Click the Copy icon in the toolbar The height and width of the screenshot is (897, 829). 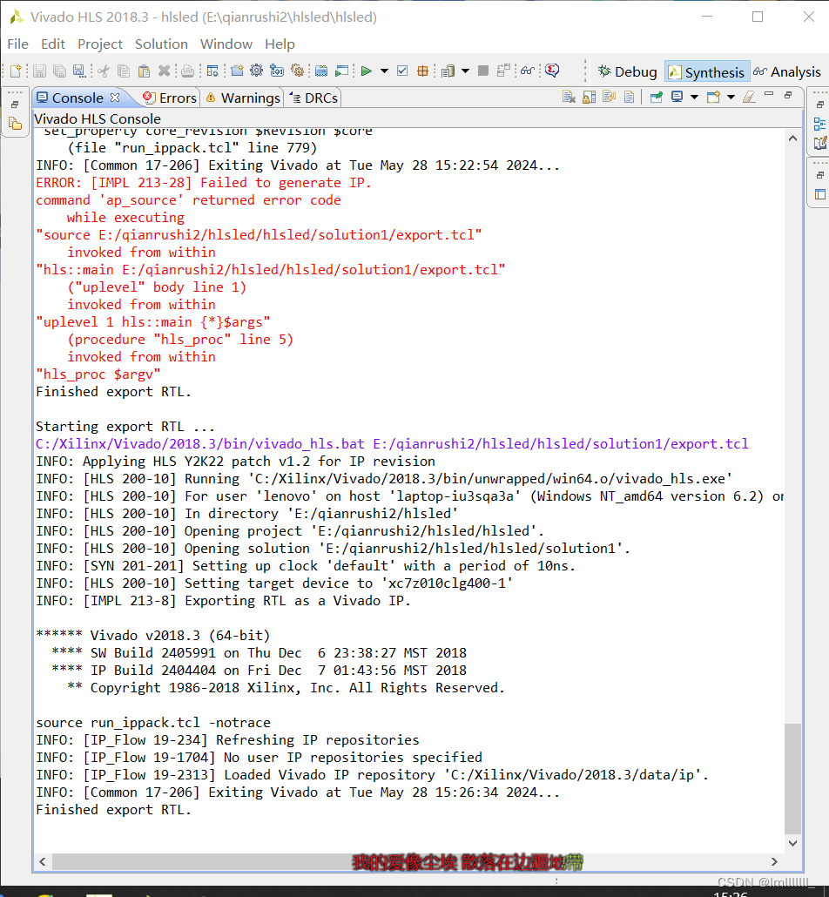[123, 71]
